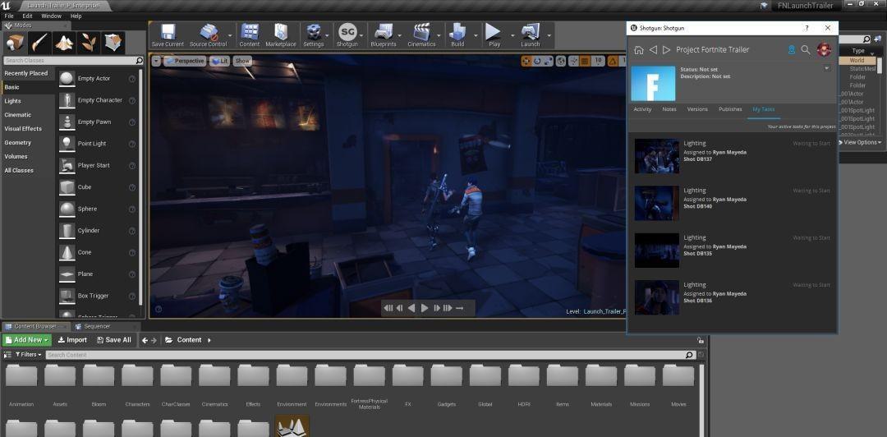
Task: Open the File menu
Action: 9,16
